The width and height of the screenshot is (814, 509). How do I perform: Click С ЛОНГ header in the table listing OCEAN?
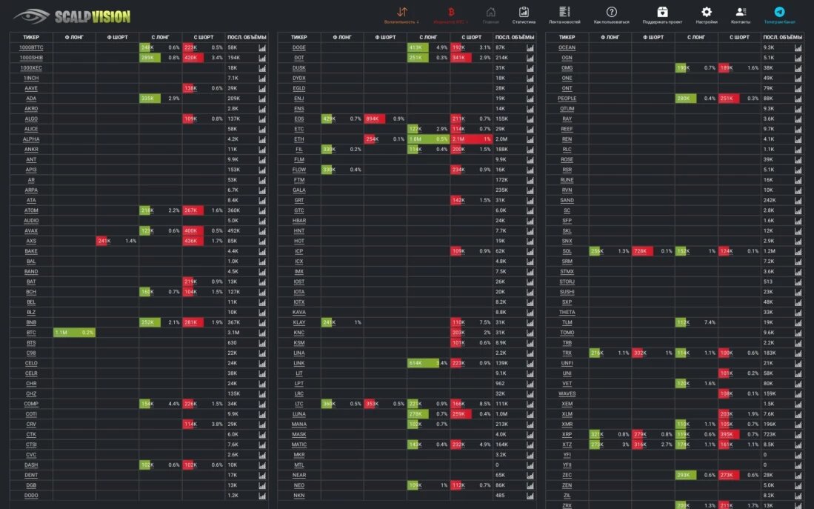pyautogui.click(x=696, y=37)
